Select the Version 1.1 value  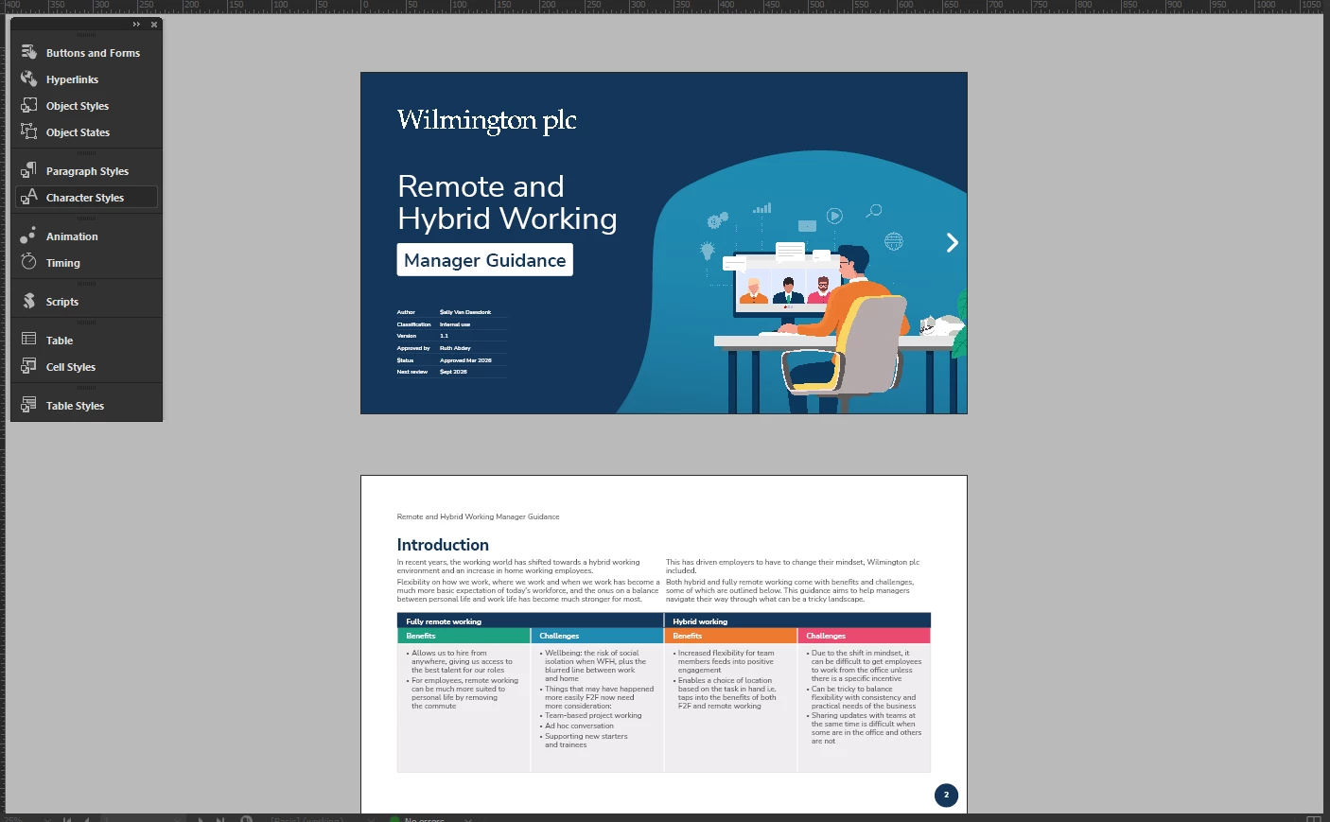[x=444, y=336]
